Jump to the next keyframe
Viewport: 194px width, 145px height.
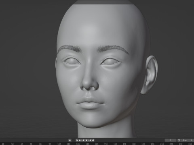pyautogui.click(x=90, y=140)
